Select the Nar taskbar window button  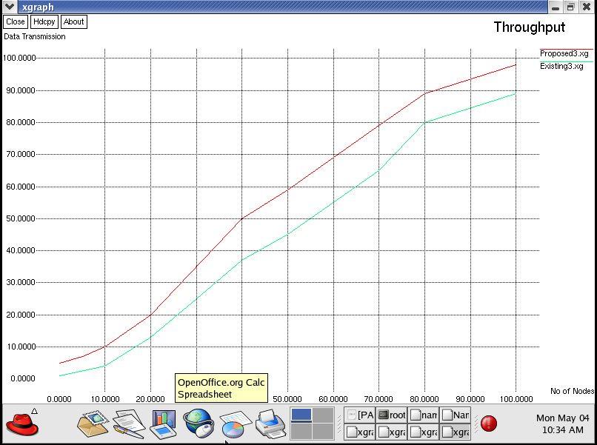point(456,415)
